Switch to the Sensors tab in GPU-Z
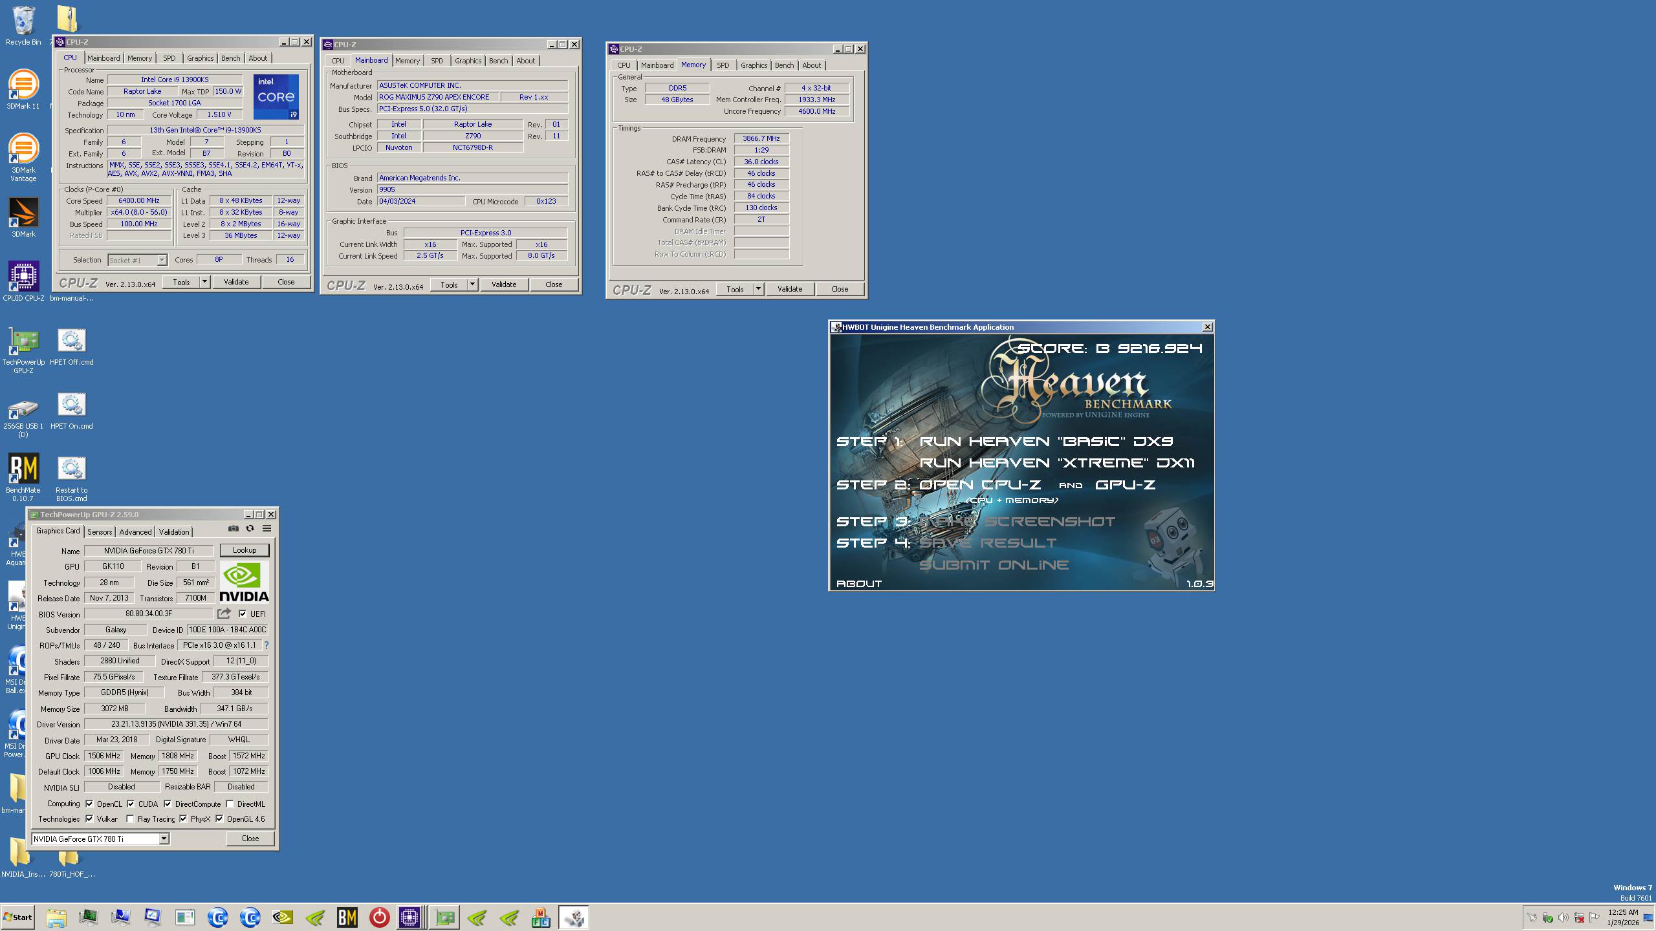1656x931 pixels. point(100,531)
